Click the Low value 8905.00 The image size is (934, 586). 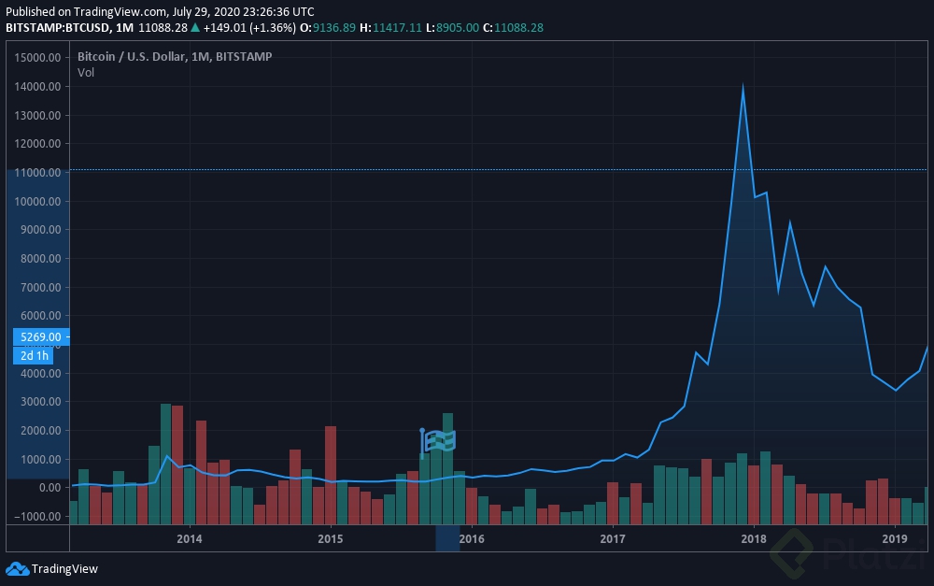[x=458, y=27]
